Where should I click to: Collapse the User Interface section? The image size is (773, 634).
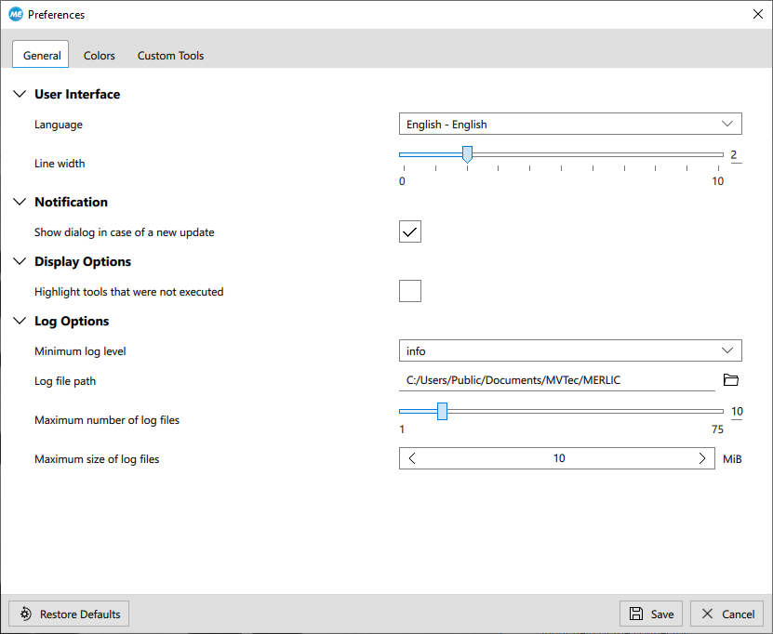pyautogui.click(x=20, y=94)
